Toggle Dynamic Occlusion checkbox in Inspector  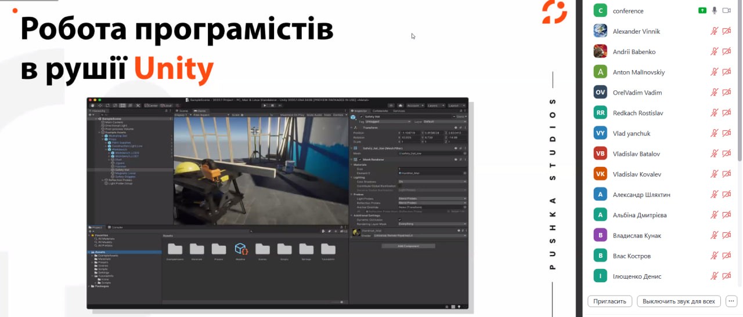tap(400, 220)
